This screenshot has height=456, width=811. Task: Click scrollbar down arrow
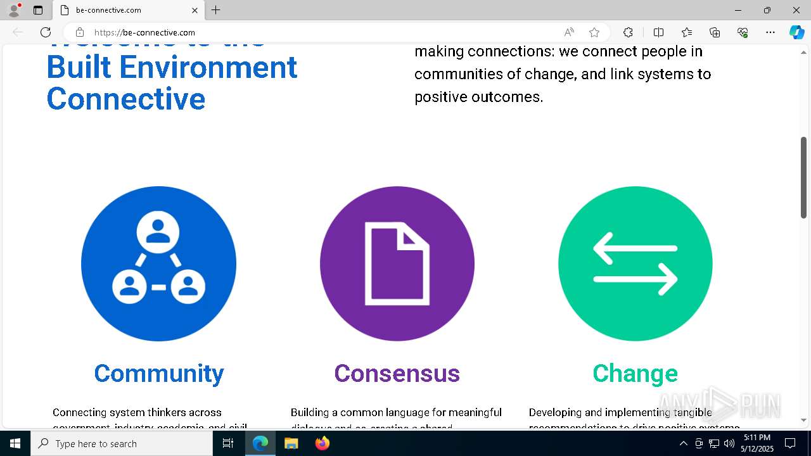pos(803,420)
